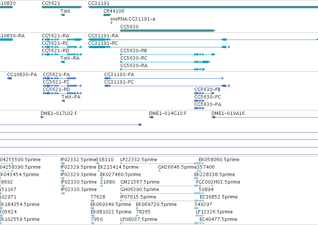This screenshot has height=225, width=318.
Task: Click EST EC40477.5prime
Action: 219,219
